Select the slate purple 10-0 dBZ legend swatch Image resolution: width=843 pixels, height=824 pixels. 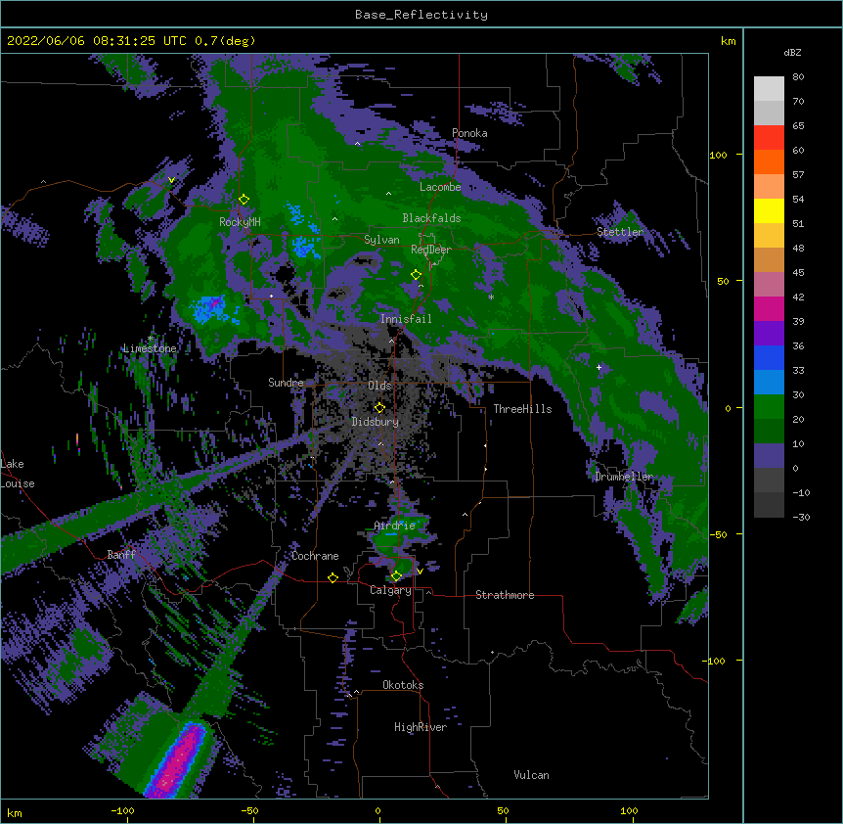769,456
